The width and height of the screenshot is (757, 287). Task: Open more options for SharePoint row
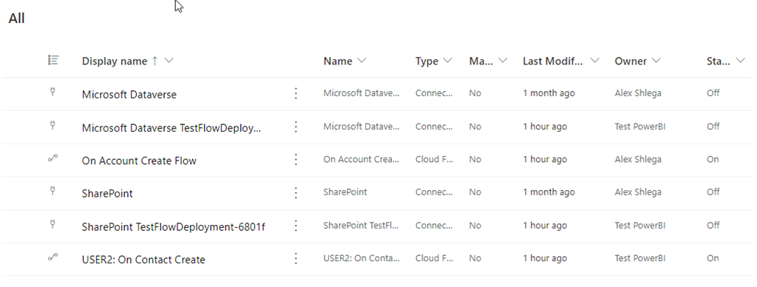[x=296, y=193]
